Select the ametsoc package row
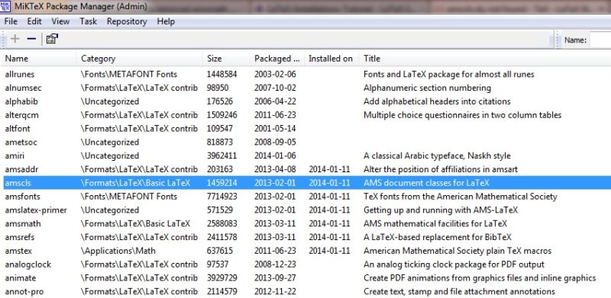Viewport: 611px width, 298px height. (307, 142)
